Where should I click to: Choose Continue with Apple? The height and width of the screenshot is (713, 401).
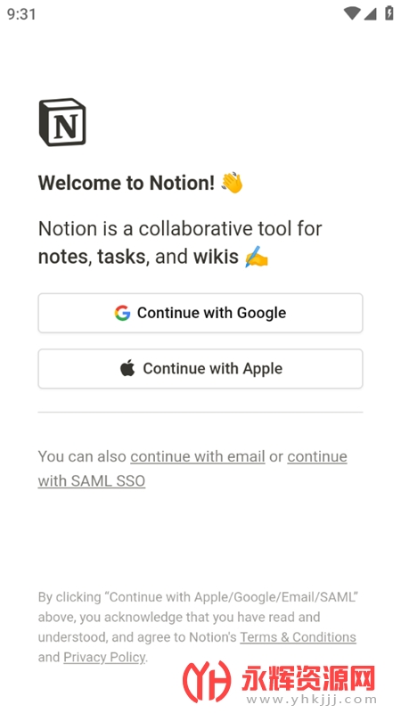click(200, 368)
